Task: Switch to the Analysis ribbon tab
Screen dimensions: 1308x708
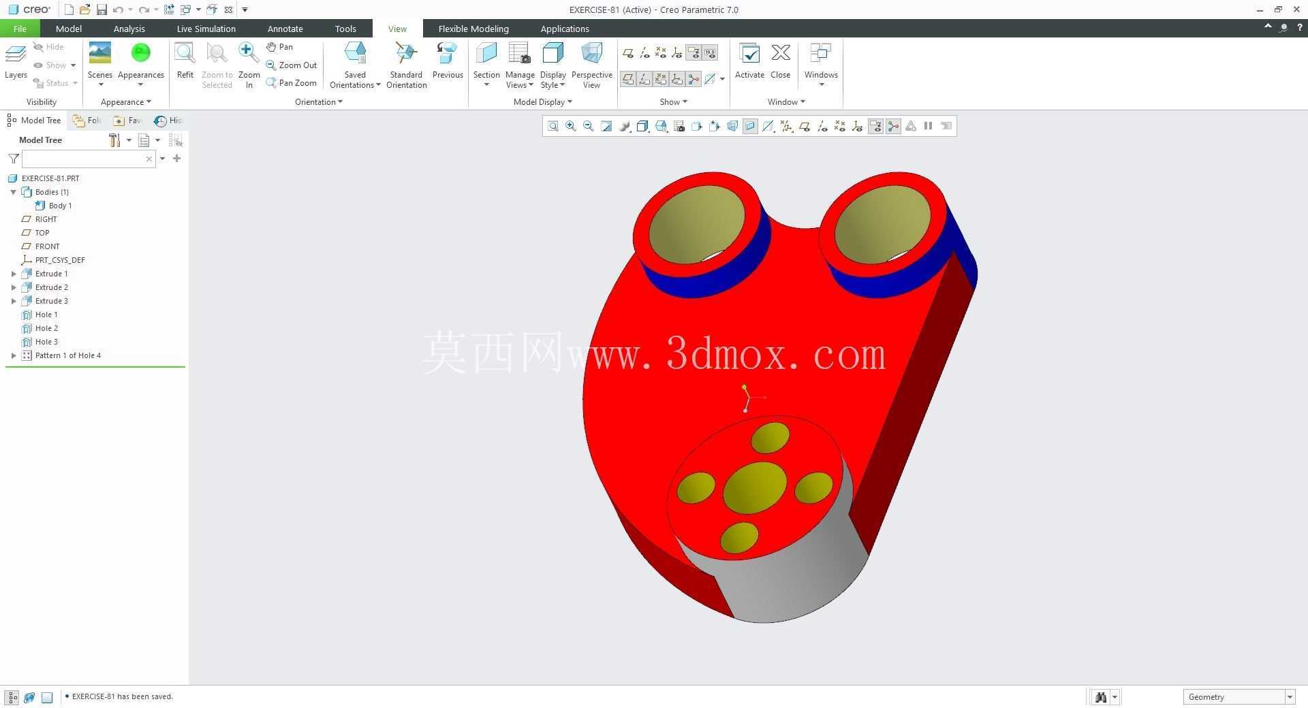Action: pyautogui.click(x=129, y=29)
